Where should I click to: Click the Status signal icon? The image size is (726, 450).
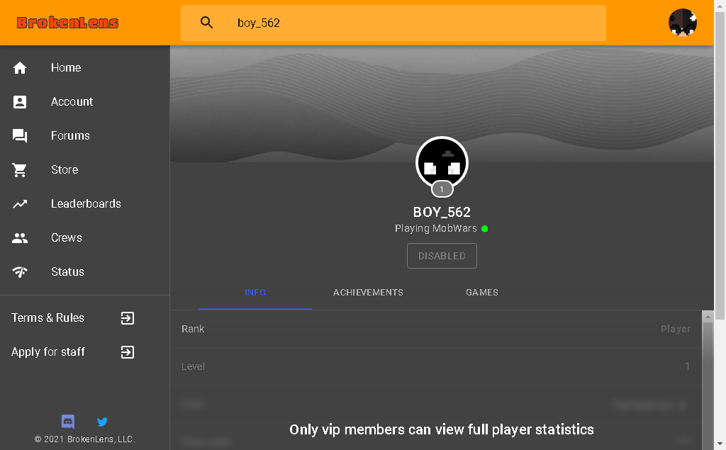point(19,271)
